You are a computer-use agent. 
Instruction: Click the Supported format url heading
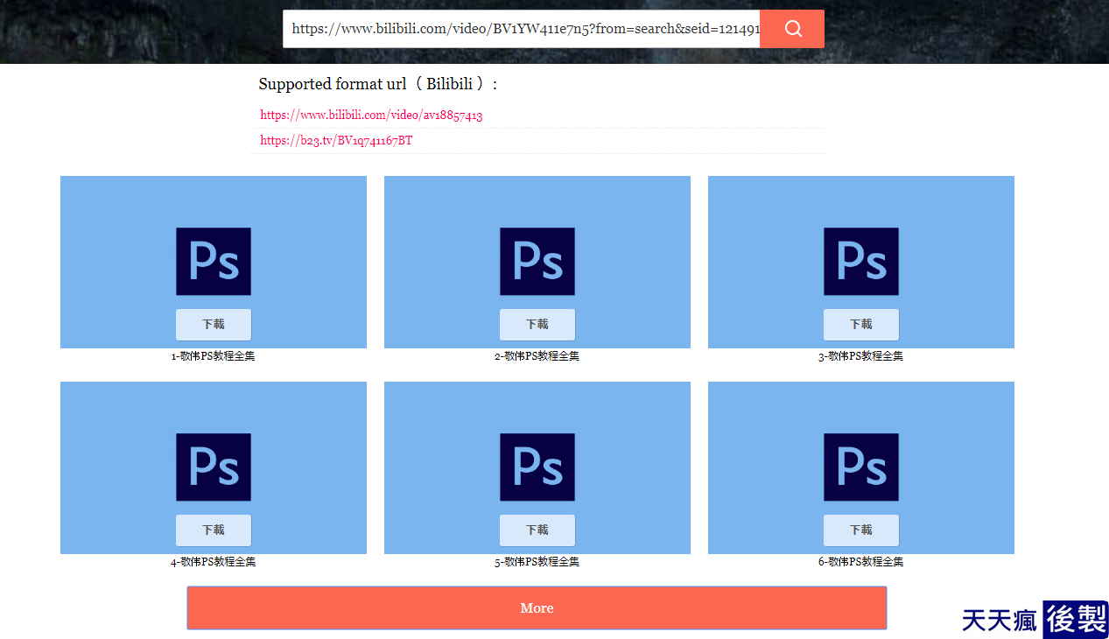tap(378, 84)
